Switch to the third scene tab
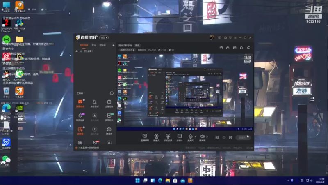Viewport: 328px width, 185px height. pos(102,45)
